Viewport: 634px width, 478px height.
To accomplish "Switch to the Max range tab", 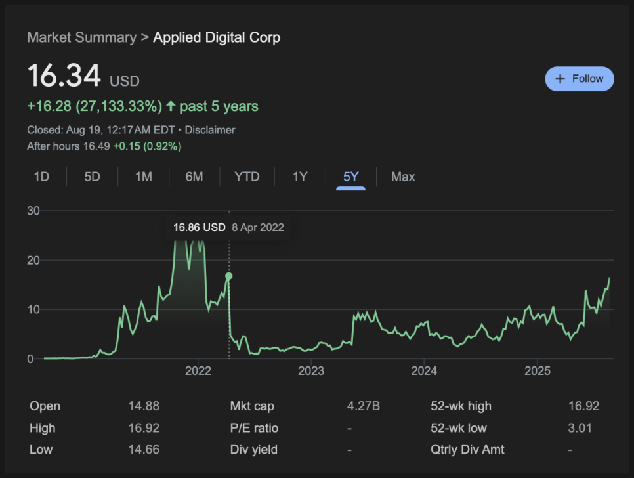I will point(403,177).
